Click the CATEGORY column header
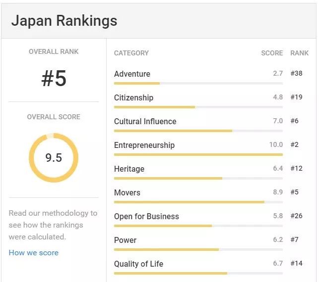Screen dimensions: 319x282 pyautogui.click(x=131, y=53)
